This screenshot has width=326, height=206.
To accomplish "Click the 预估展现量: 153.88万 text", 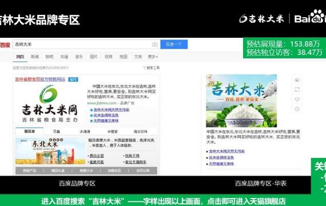I will (283, 44).
